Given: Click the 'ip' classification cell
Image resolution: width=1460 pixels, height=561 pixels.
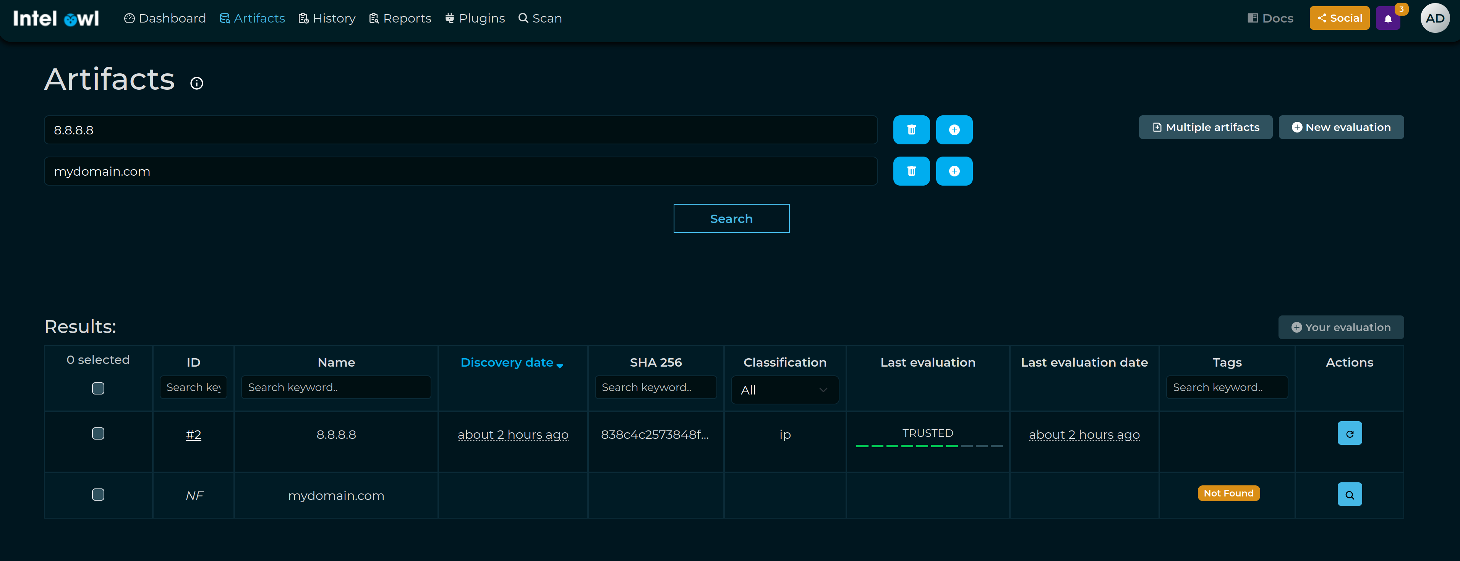Looking at the screenshot, I should (784, 435).
